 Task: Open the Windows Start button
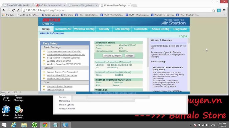[x=4, y=125]
